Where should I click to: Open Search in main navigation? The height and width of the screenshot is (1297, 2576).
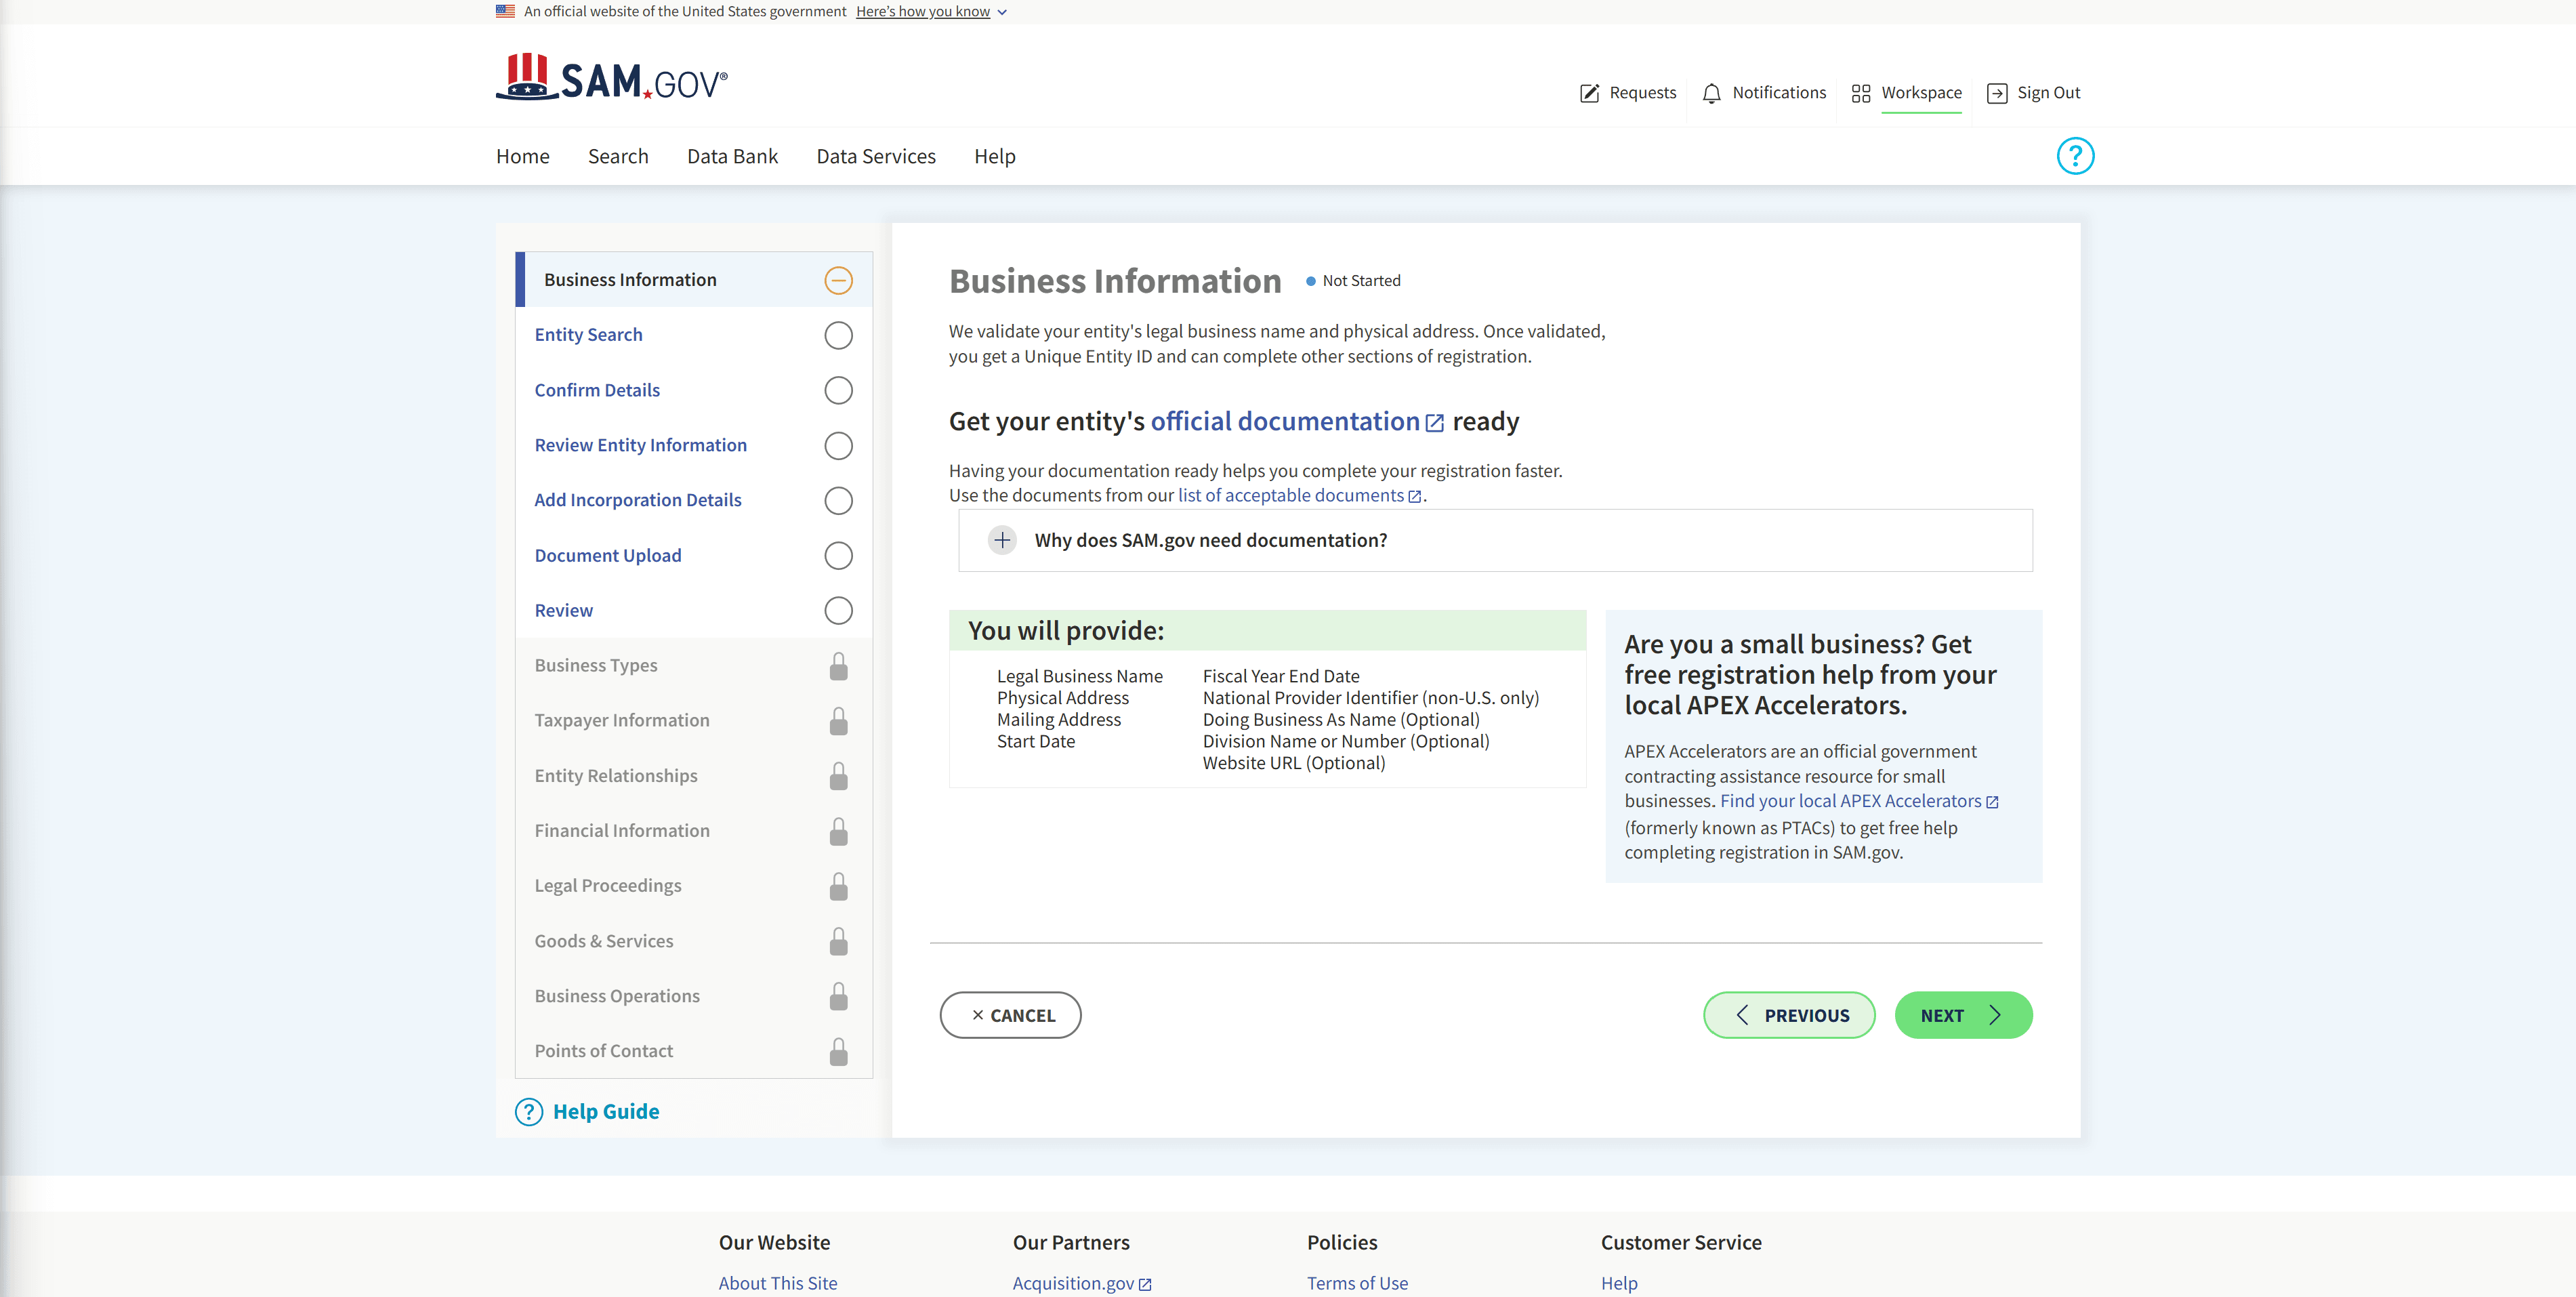point(618,156)
